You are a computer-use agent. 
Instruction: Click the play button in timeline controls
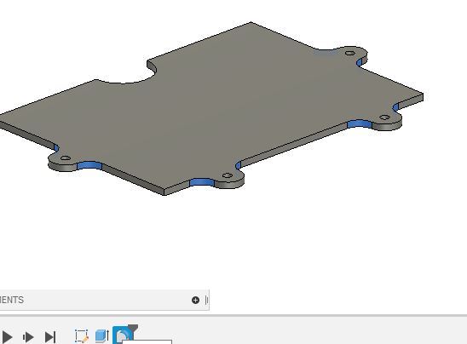point(7,337)
